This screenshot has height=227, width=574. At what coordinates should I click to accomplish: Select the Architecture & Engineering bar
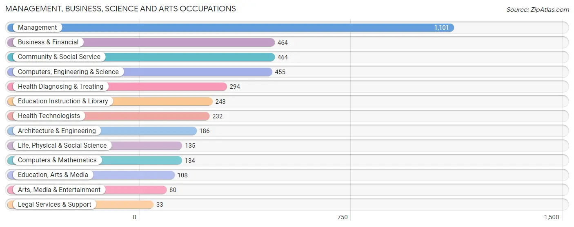[x=102, y=131]
